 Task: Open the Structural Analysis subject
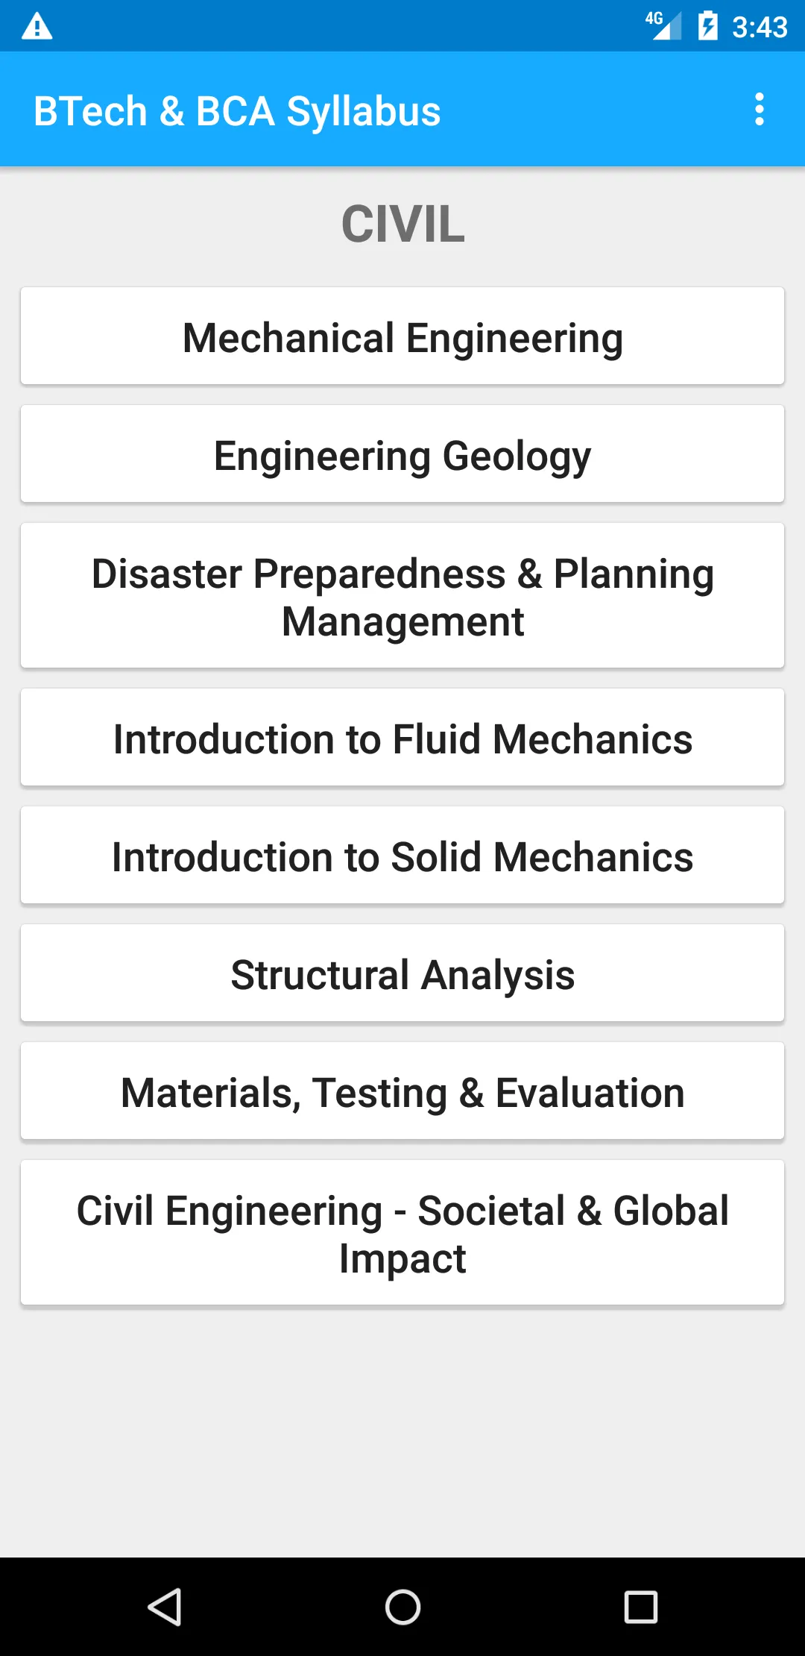click(402, 973)
